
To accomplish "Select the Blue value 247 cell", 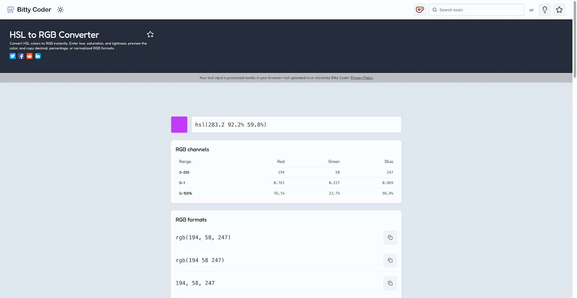I will 390,172.
